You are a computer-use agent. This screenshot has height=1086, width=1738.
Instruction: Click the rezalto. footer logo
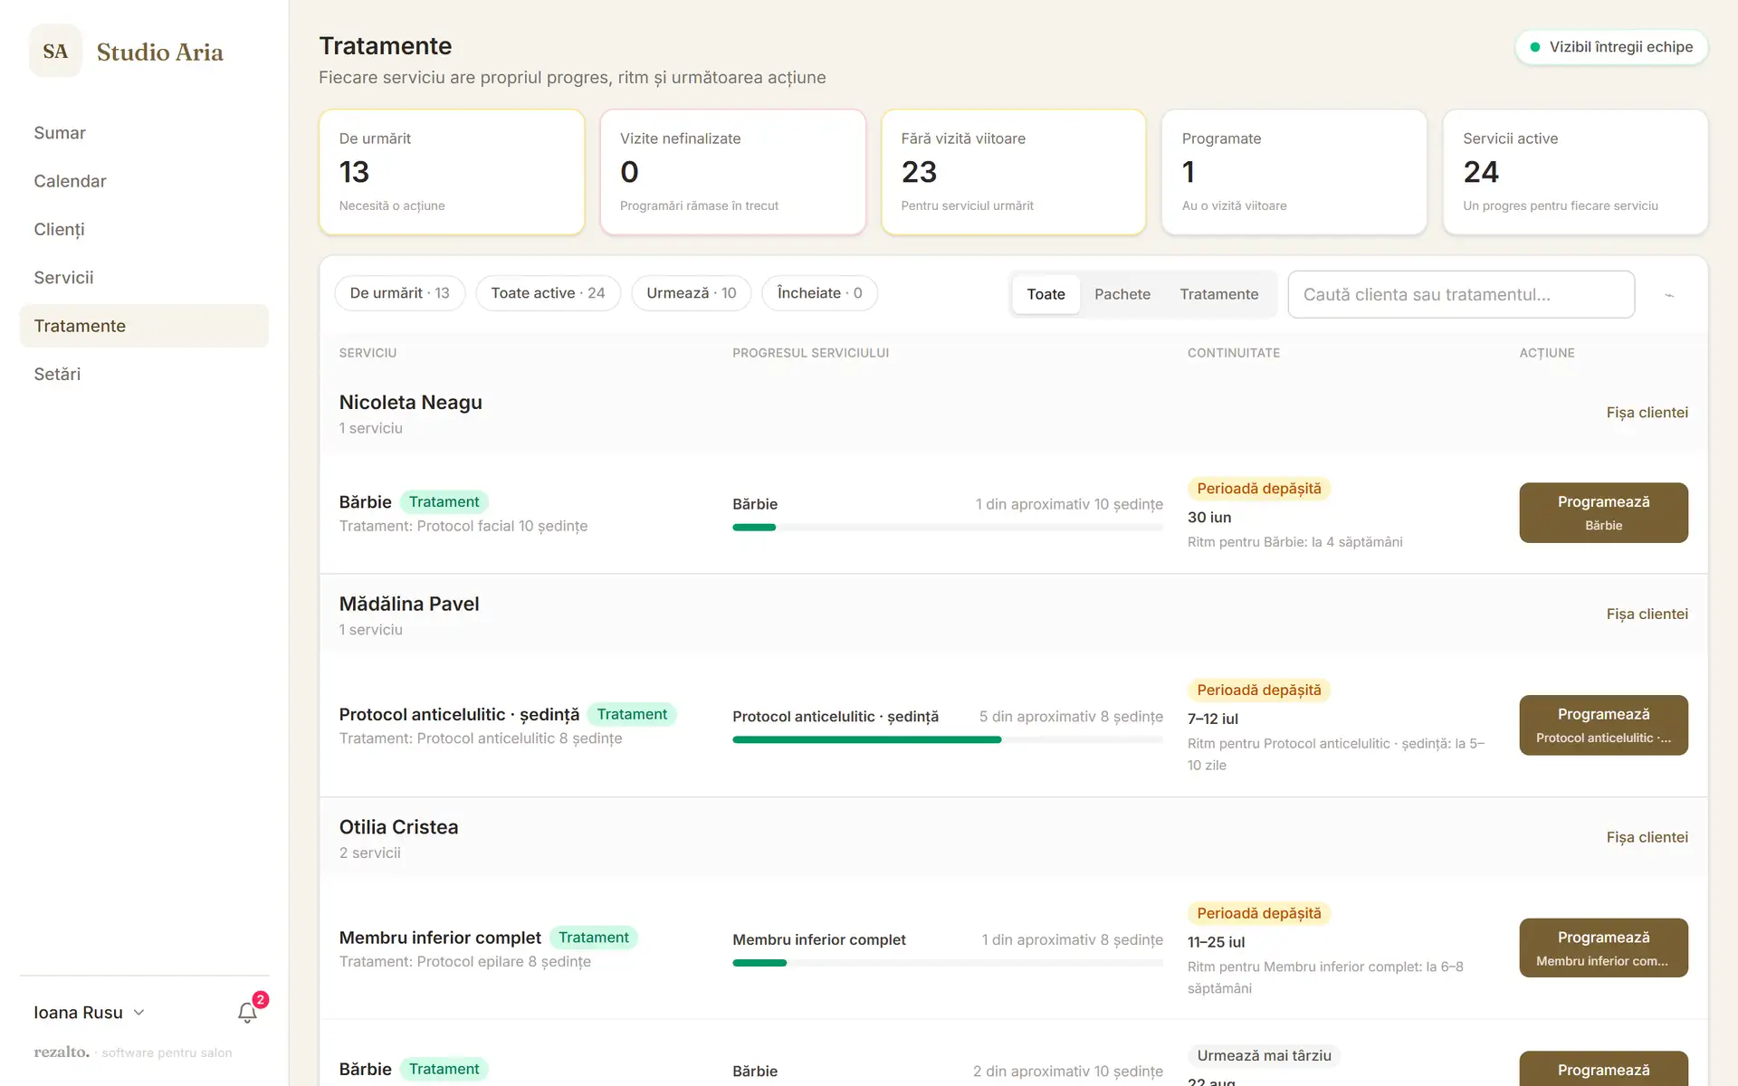(62, 1052)
